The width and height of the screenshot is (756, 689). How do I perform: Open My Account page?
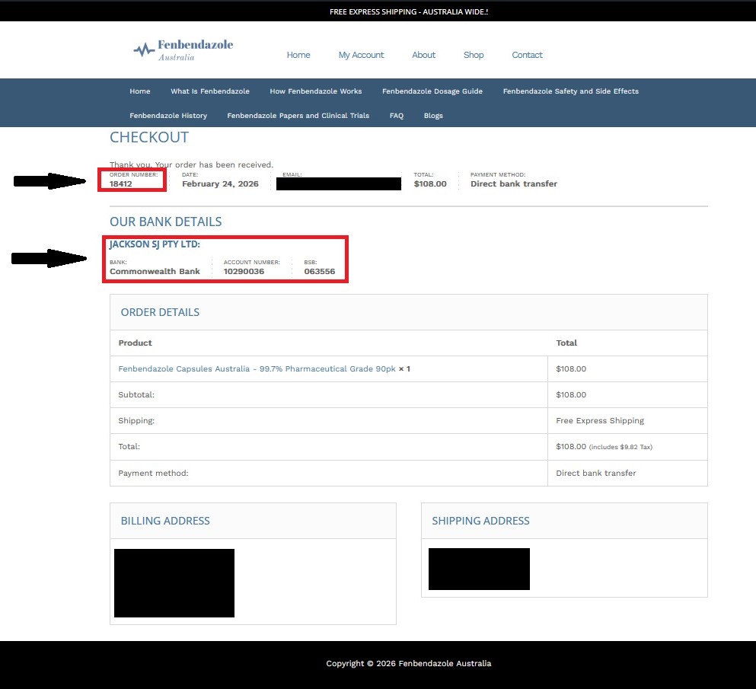tap(361, 55)
